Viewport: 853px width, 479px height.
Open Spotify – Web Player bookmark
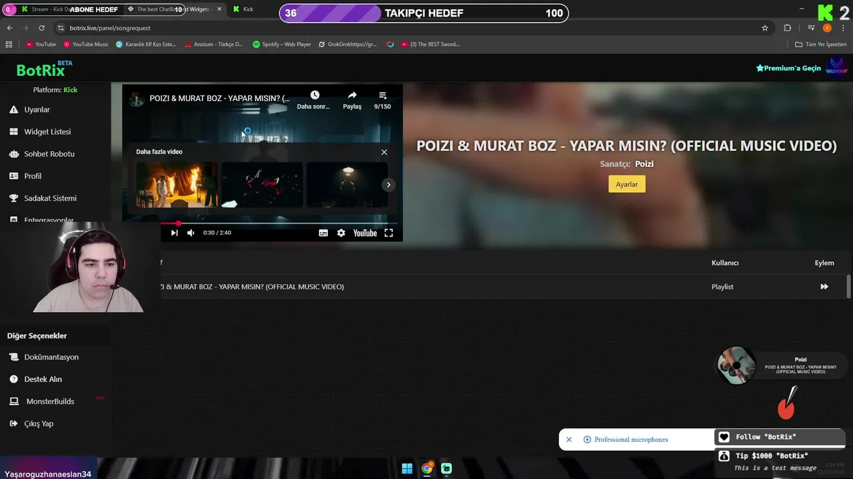[x=282, y=45]
